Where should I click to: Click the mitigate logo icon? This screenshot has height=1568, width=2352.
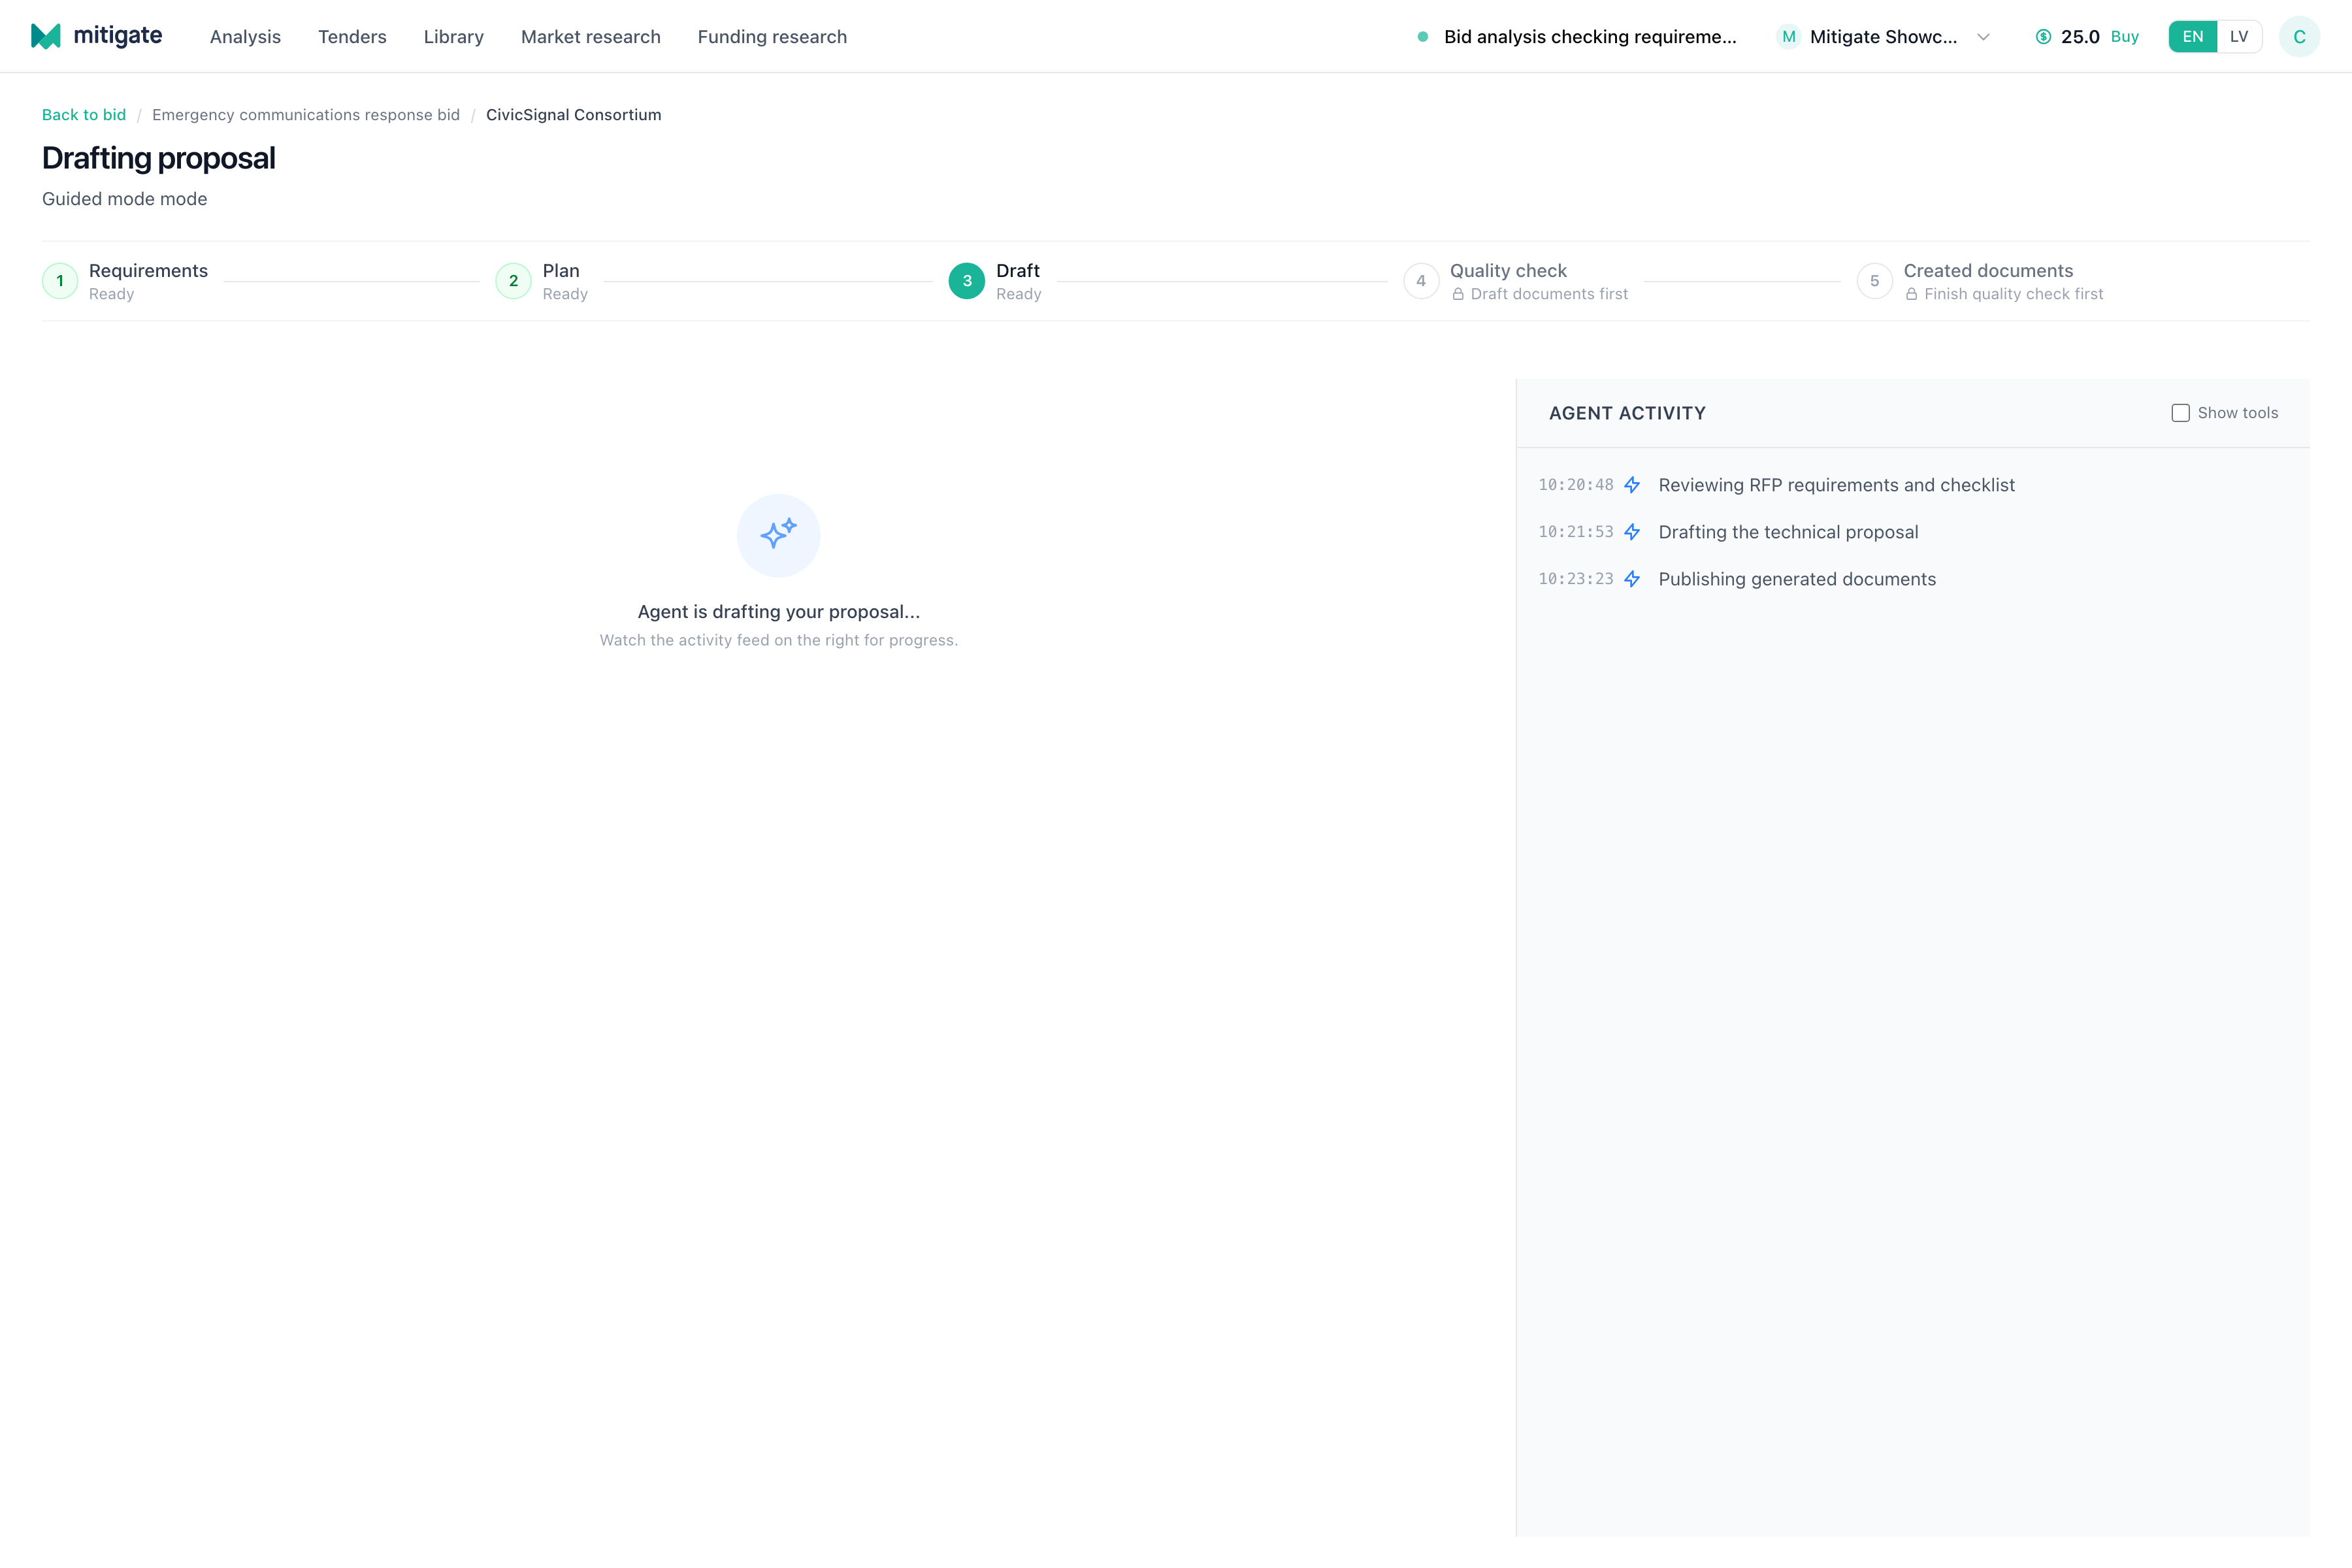tap(46, 36)
